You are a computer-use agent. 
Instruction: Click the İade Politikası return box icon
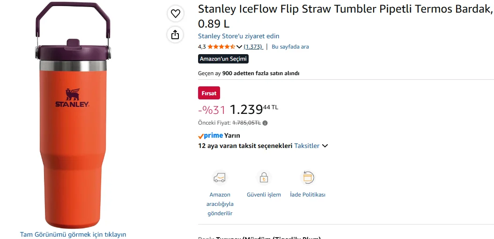308,178
